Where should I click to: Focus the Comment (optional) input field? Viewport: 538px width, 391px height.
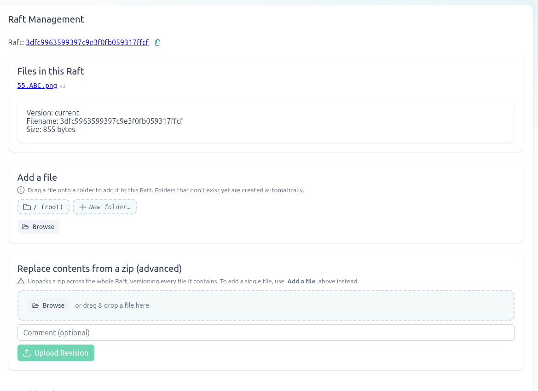pyautogui.click(x=266, y=333)
